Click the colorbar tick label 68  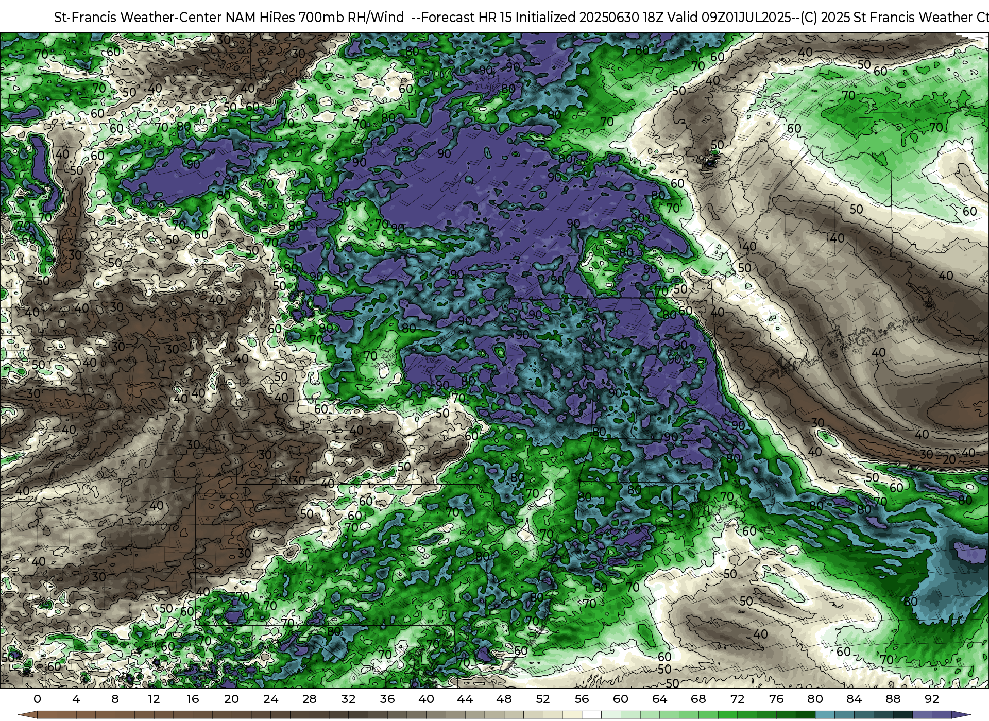[698, 699]
